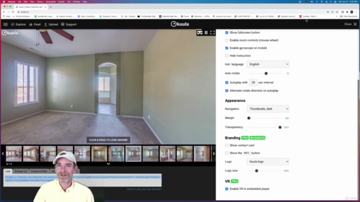Screen dimensions: 360x202
Task: Pause the panorama autoplay
Action: (206, 33)
